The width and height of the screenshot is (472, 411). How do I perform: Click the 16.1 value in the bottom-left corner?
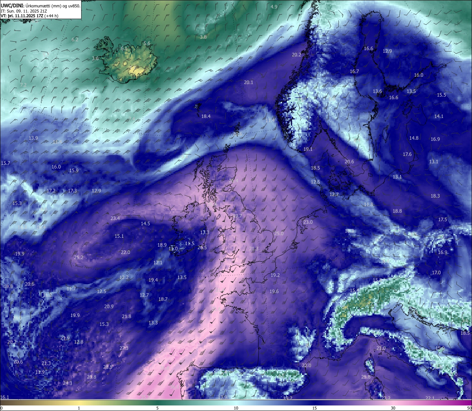4,397
